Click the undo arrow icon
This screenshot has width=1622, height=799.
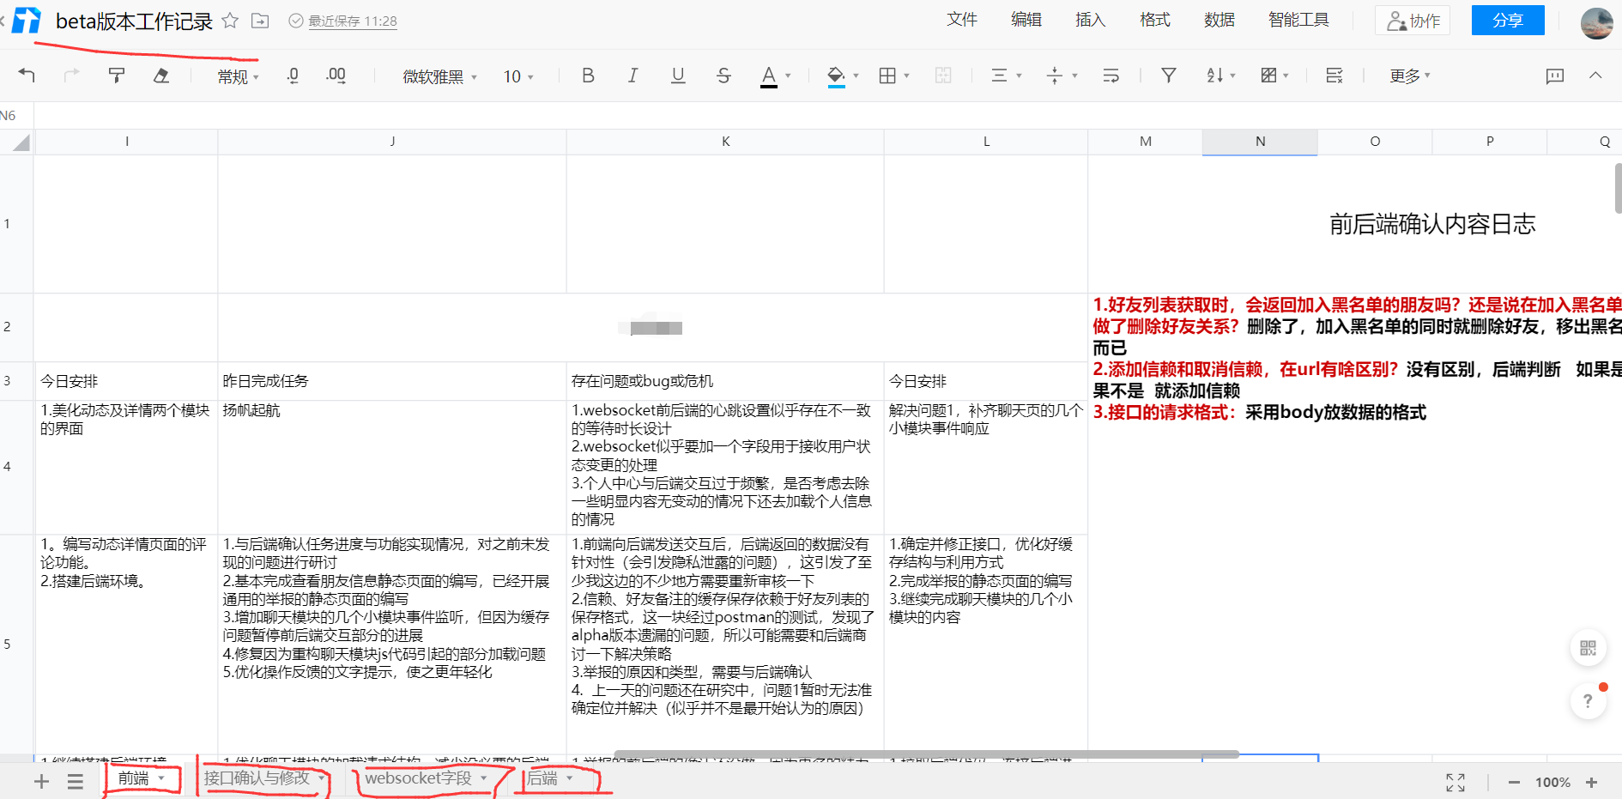click(27, 76)
